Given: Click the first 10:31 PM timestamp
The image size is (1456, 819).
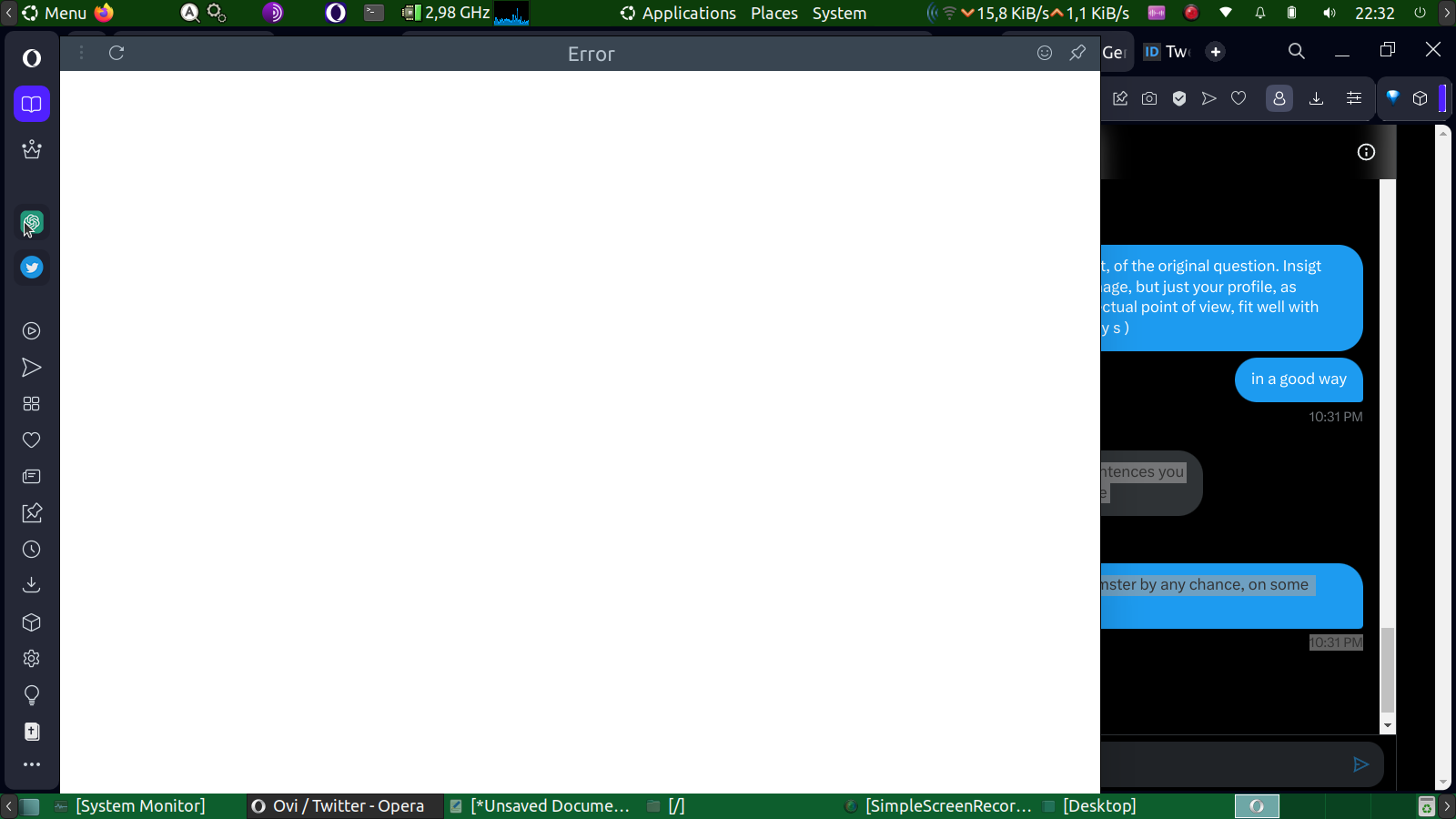Looking at the screenshot, I should pyautogui.click(x=1336, y=417).
